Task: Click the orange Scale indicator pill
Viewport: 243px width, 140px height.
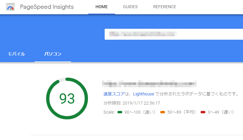Action: coord(163,112)
